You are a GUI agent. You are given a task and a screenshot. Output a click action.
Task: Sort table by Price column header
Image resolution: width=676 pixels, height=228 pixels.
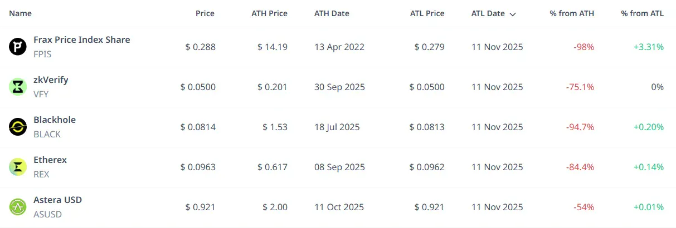(205, 13)
